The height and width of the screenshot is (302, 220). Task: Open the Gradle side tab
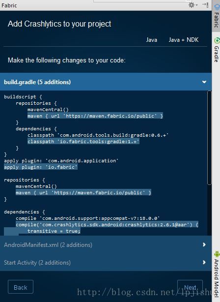[x=216, y=50]
